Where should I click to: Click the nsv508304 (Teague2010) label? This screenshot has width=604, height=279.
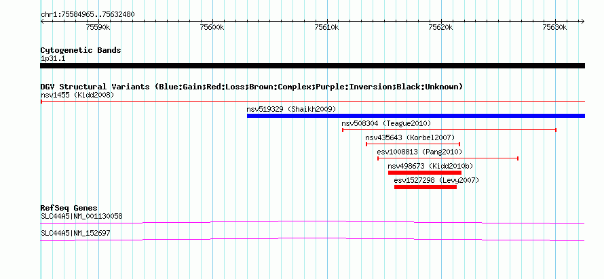point(386,123)
